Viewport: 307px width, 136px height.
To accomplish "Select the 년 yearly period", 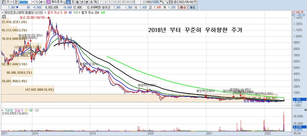I will pyautogui.click(x=82, y=2).
